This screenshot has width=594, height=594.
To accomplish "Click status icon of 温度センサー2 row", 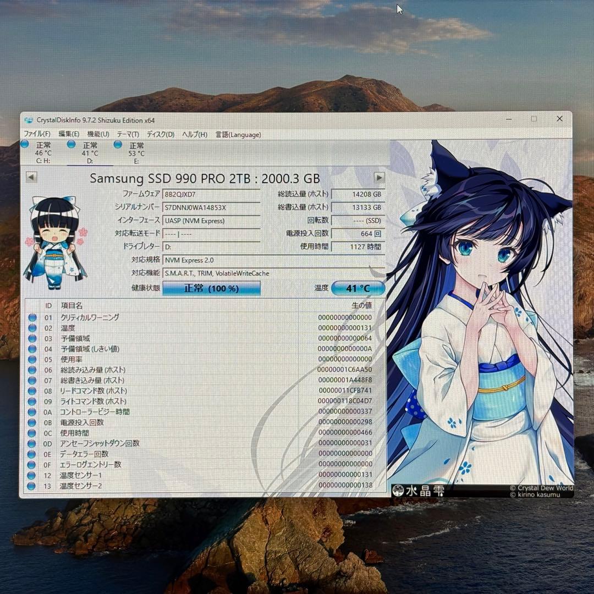I will 32,486.
